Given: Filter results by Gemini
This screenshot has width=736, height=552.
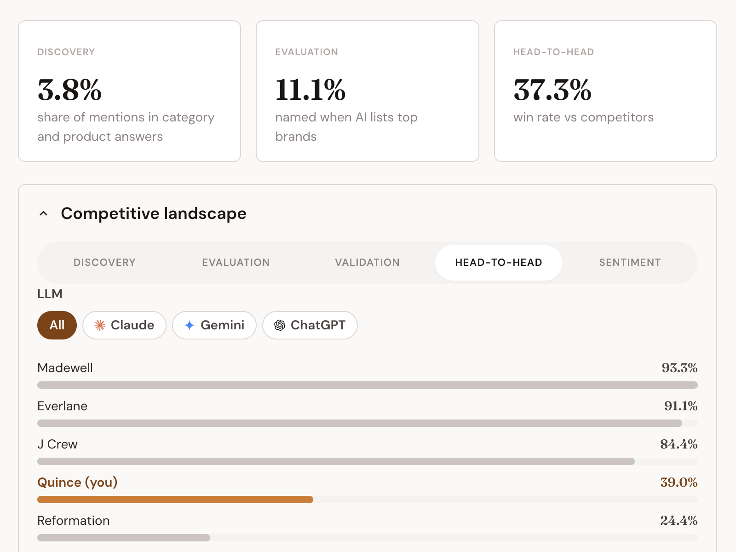Looking at the screenshot, I should click(x=214, y=325).
